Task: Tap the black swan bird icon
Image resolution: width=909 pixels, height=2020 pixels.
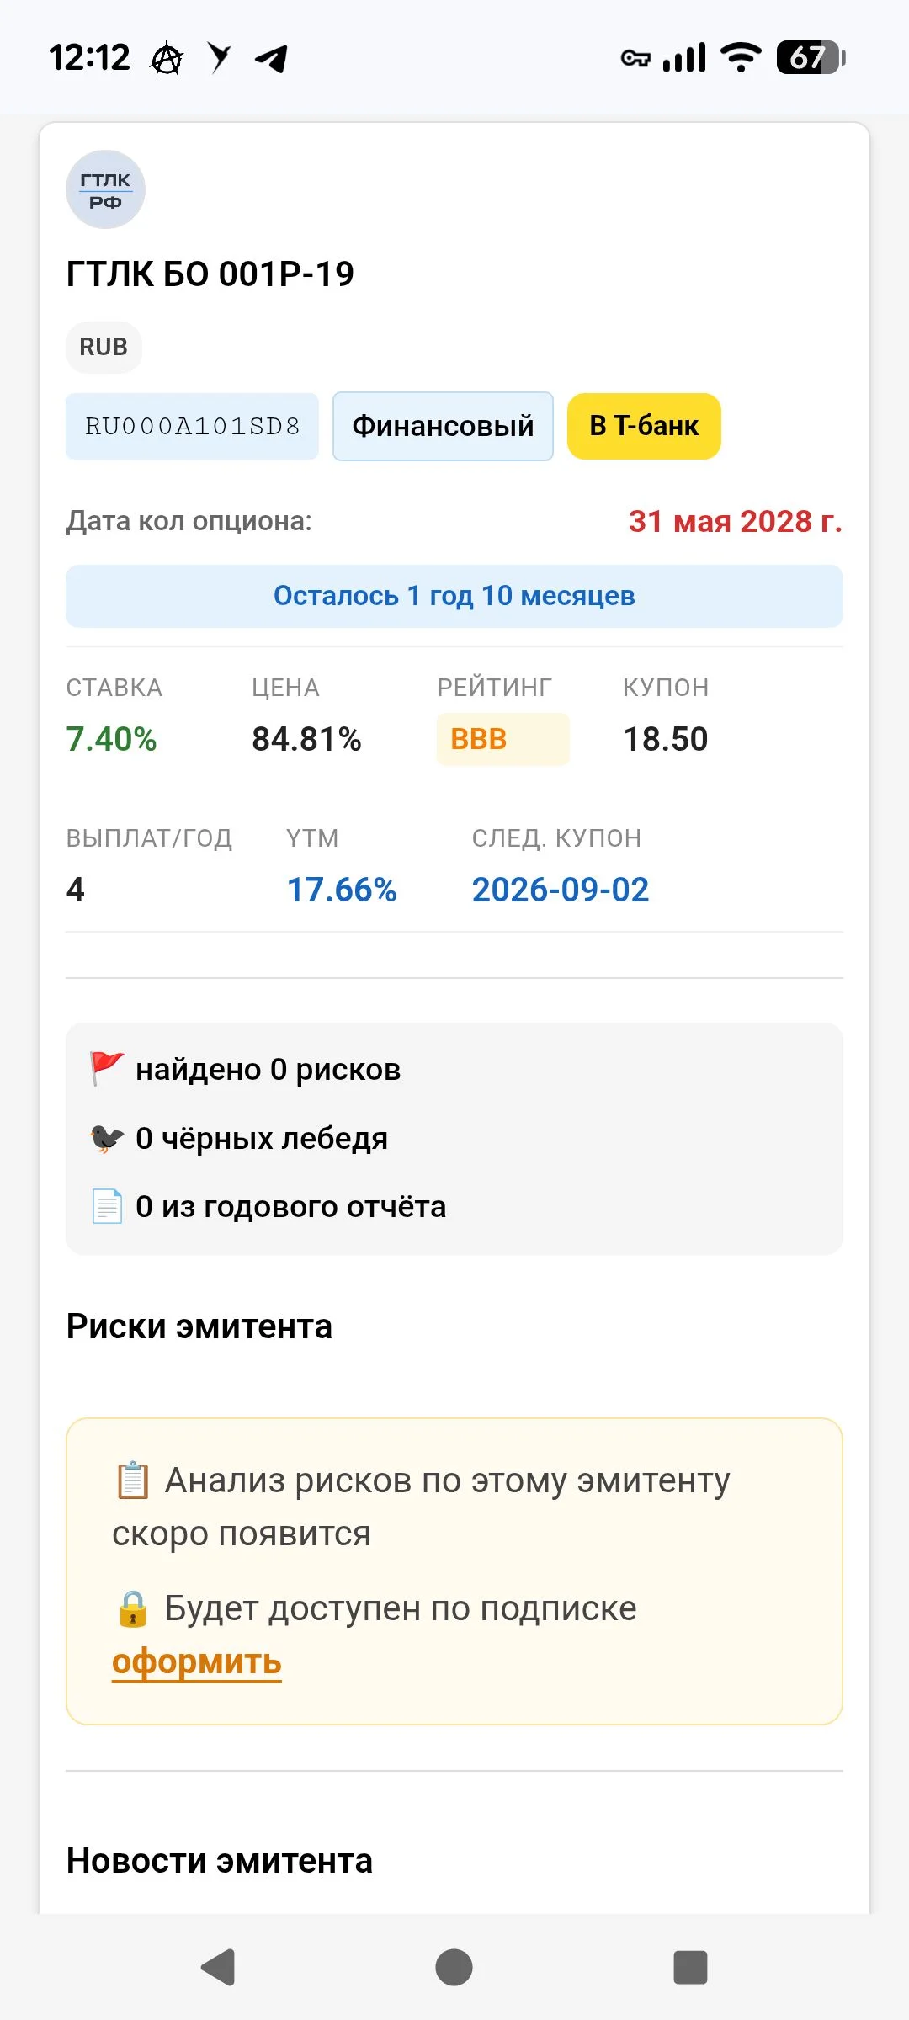Action: (107, 1138)
